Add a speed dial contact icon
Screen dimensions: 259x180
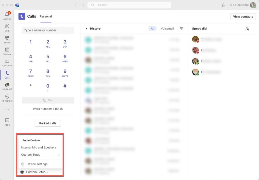[247, 29]
